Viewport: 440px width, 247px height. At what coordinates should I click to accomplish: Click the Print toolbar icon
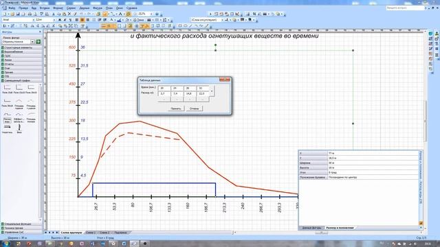[x=30, y=14]
